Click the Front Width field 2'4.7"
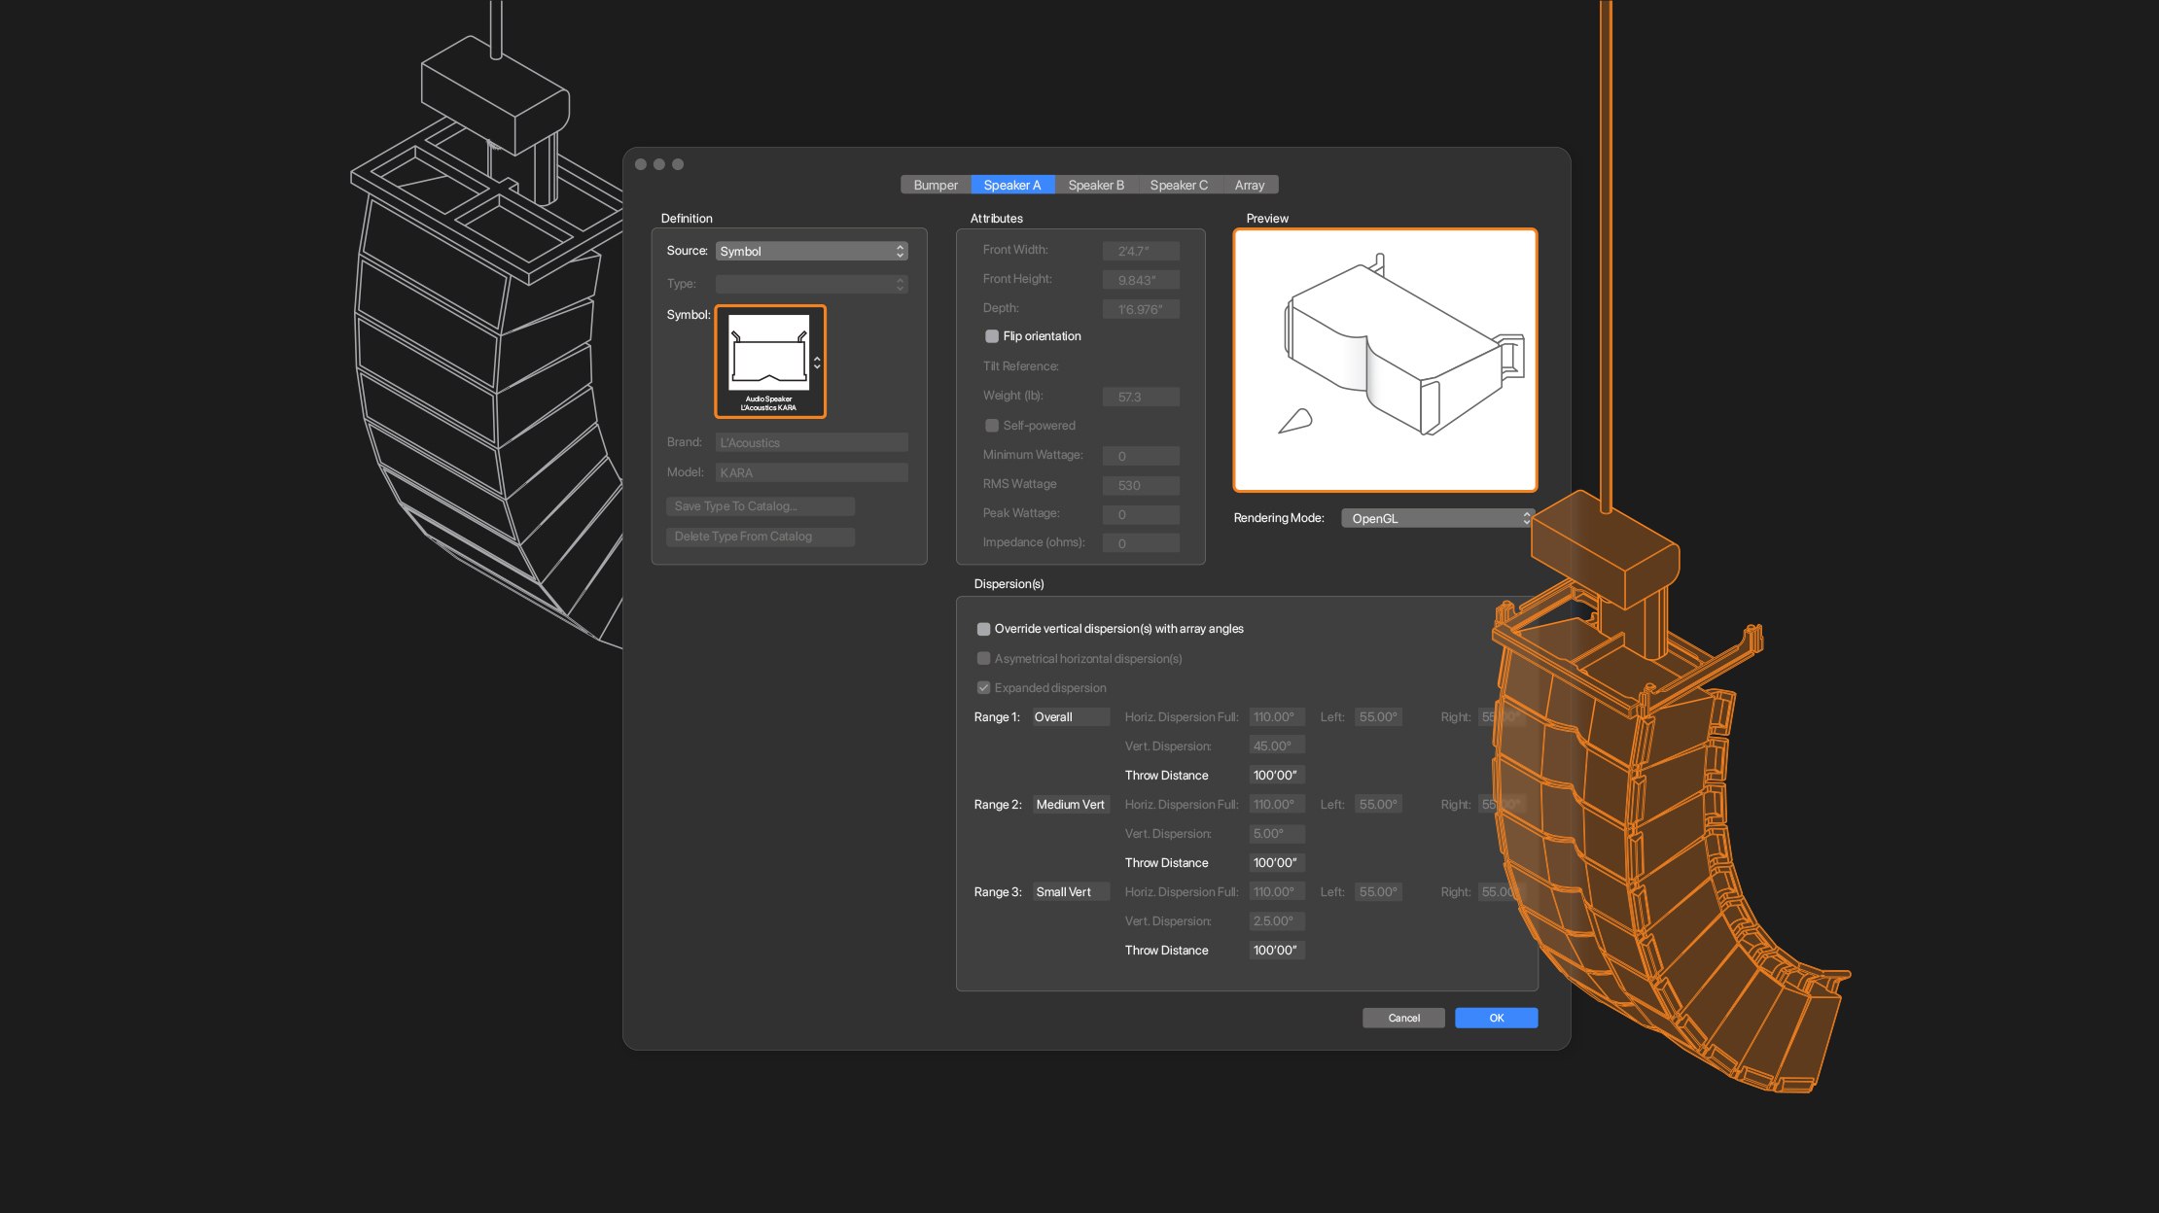The width and height of the screenshot is (2159, 1213). pos(1141,251)
